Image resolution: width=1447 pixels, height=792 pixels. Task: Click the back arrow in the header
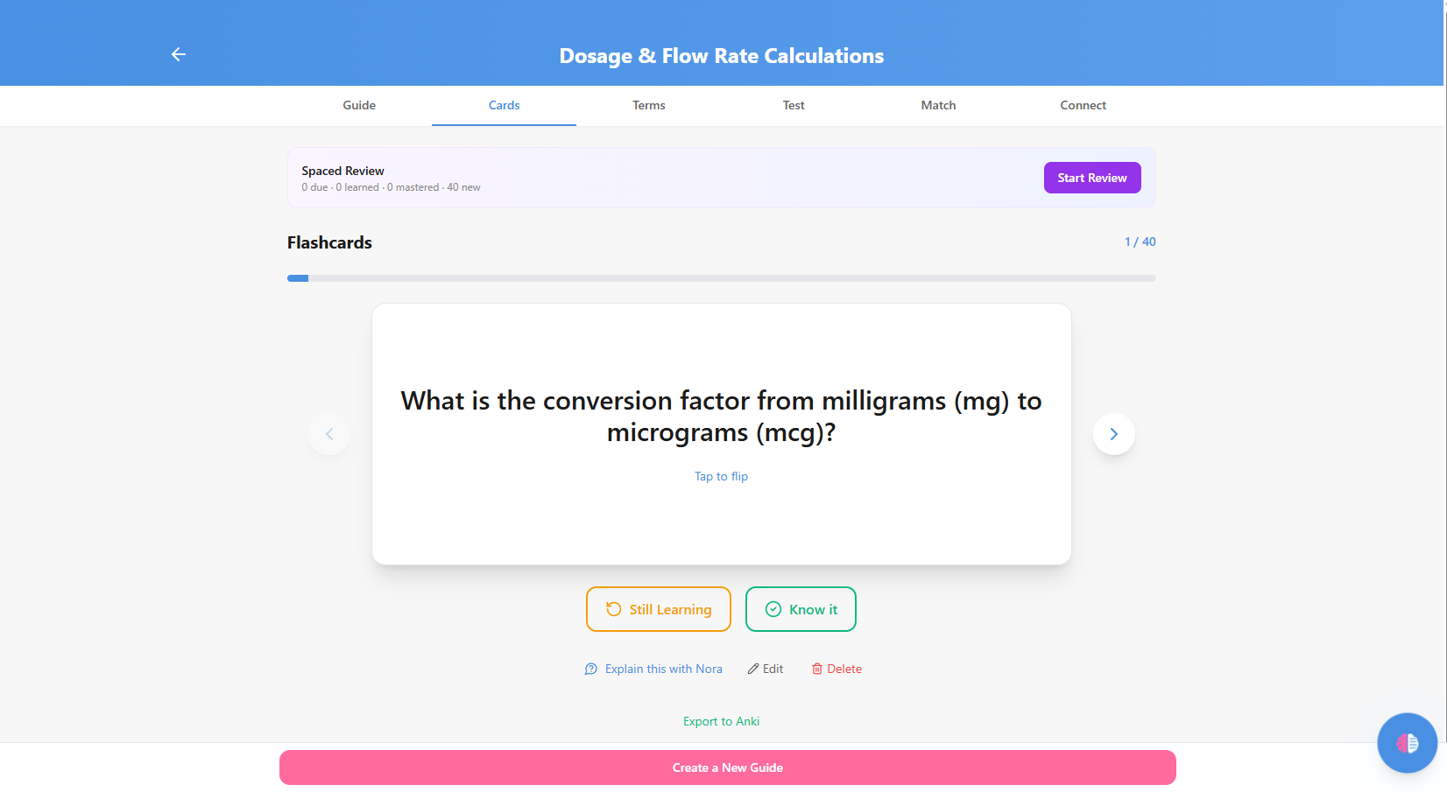pyautogui.click(x=179, y=54)
